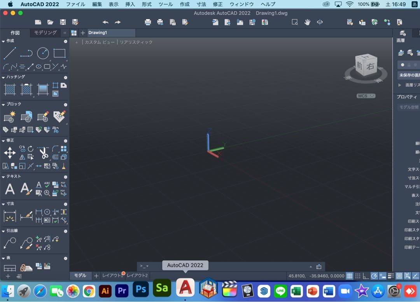Activate the Move tool in 修正 panel
This screenshot has height=302, width=420.
click(10, 153)
